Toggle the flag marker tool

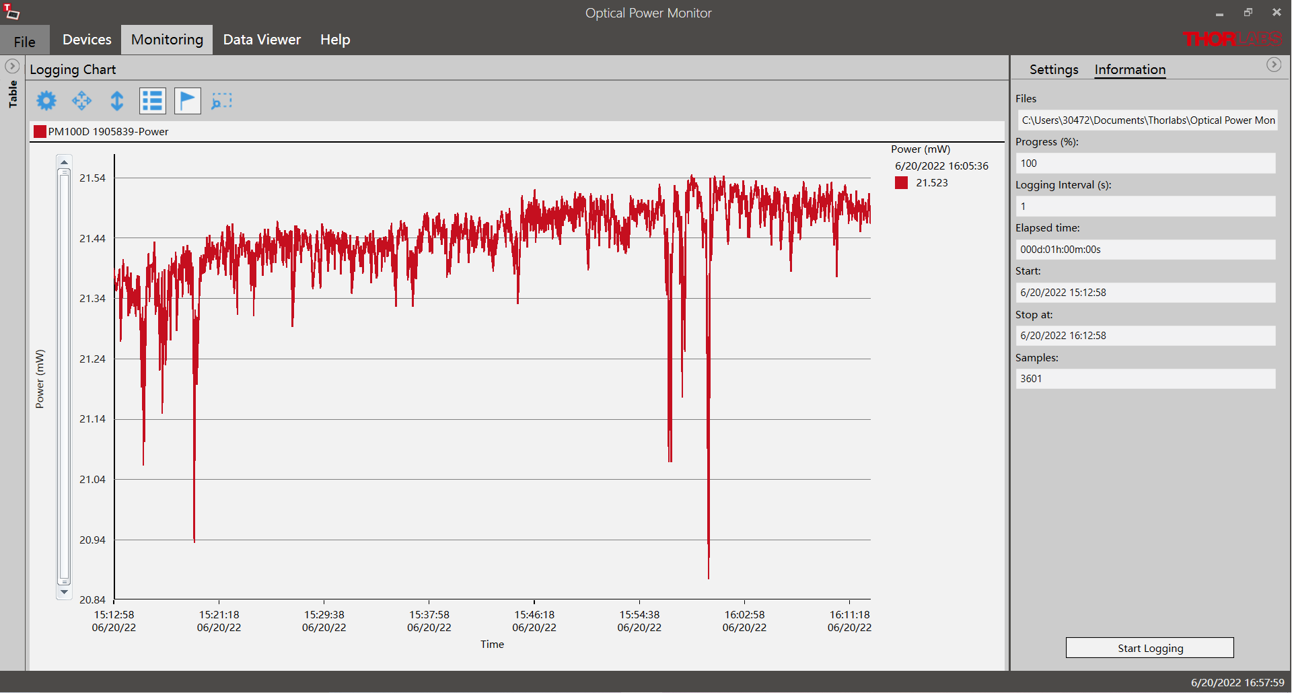(x=188, y=101)
